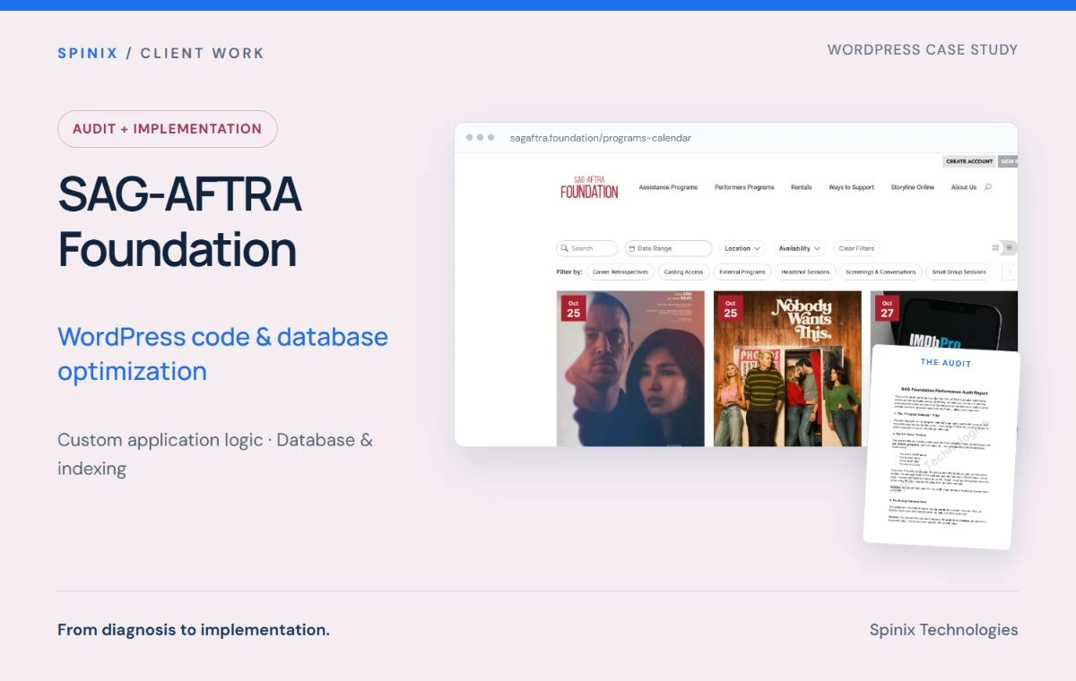Click the 'Filter by:' label
This screenshot has width=1076, height=681.
tap(569, 272)
